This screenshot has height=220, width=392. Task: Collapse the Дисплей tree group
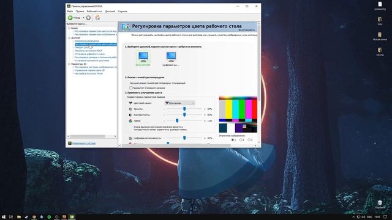(69, 38)
